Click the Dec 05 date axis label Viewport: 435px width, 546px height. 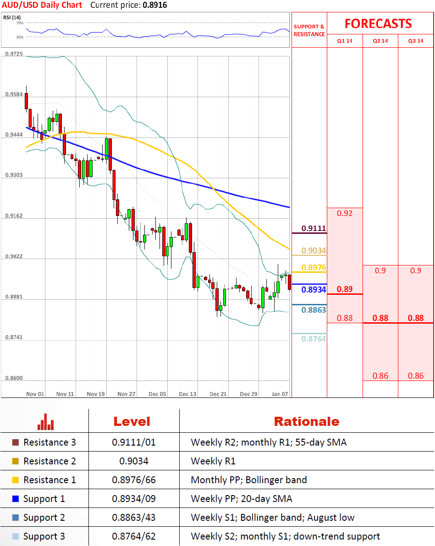coord(157,394)
